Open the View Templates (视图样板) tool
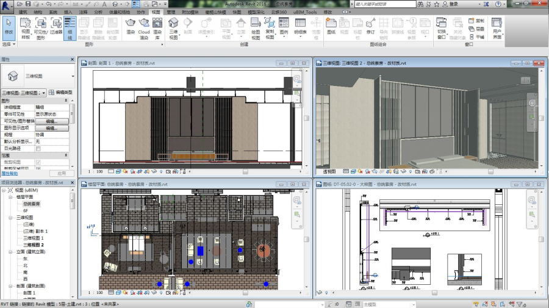The image size is (549, 308). click(26, 27)
